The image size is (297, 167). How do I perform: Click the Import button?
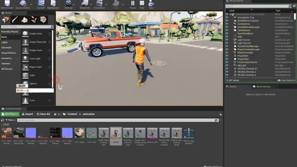click(x=27, y=114)
